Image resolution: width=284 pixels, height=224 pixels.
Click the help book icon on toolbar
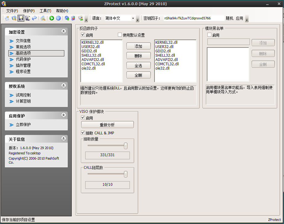click(x=73, y=18)
